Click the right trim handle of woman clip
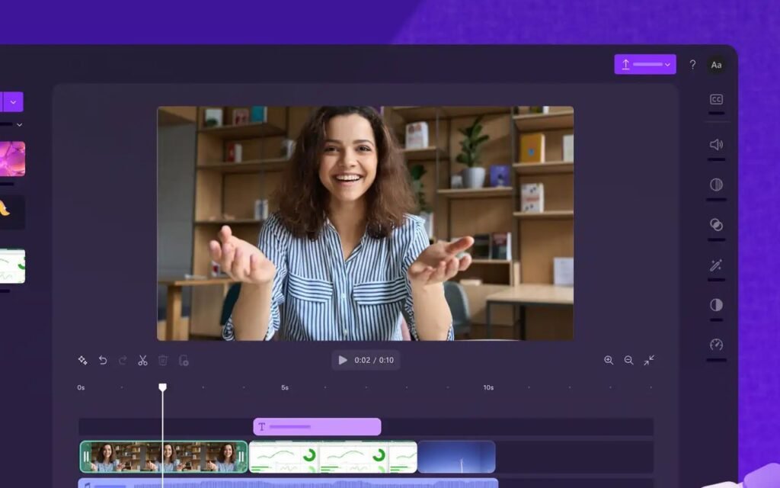The width and height of the screenshot is (780, 488). click(241, 457)
